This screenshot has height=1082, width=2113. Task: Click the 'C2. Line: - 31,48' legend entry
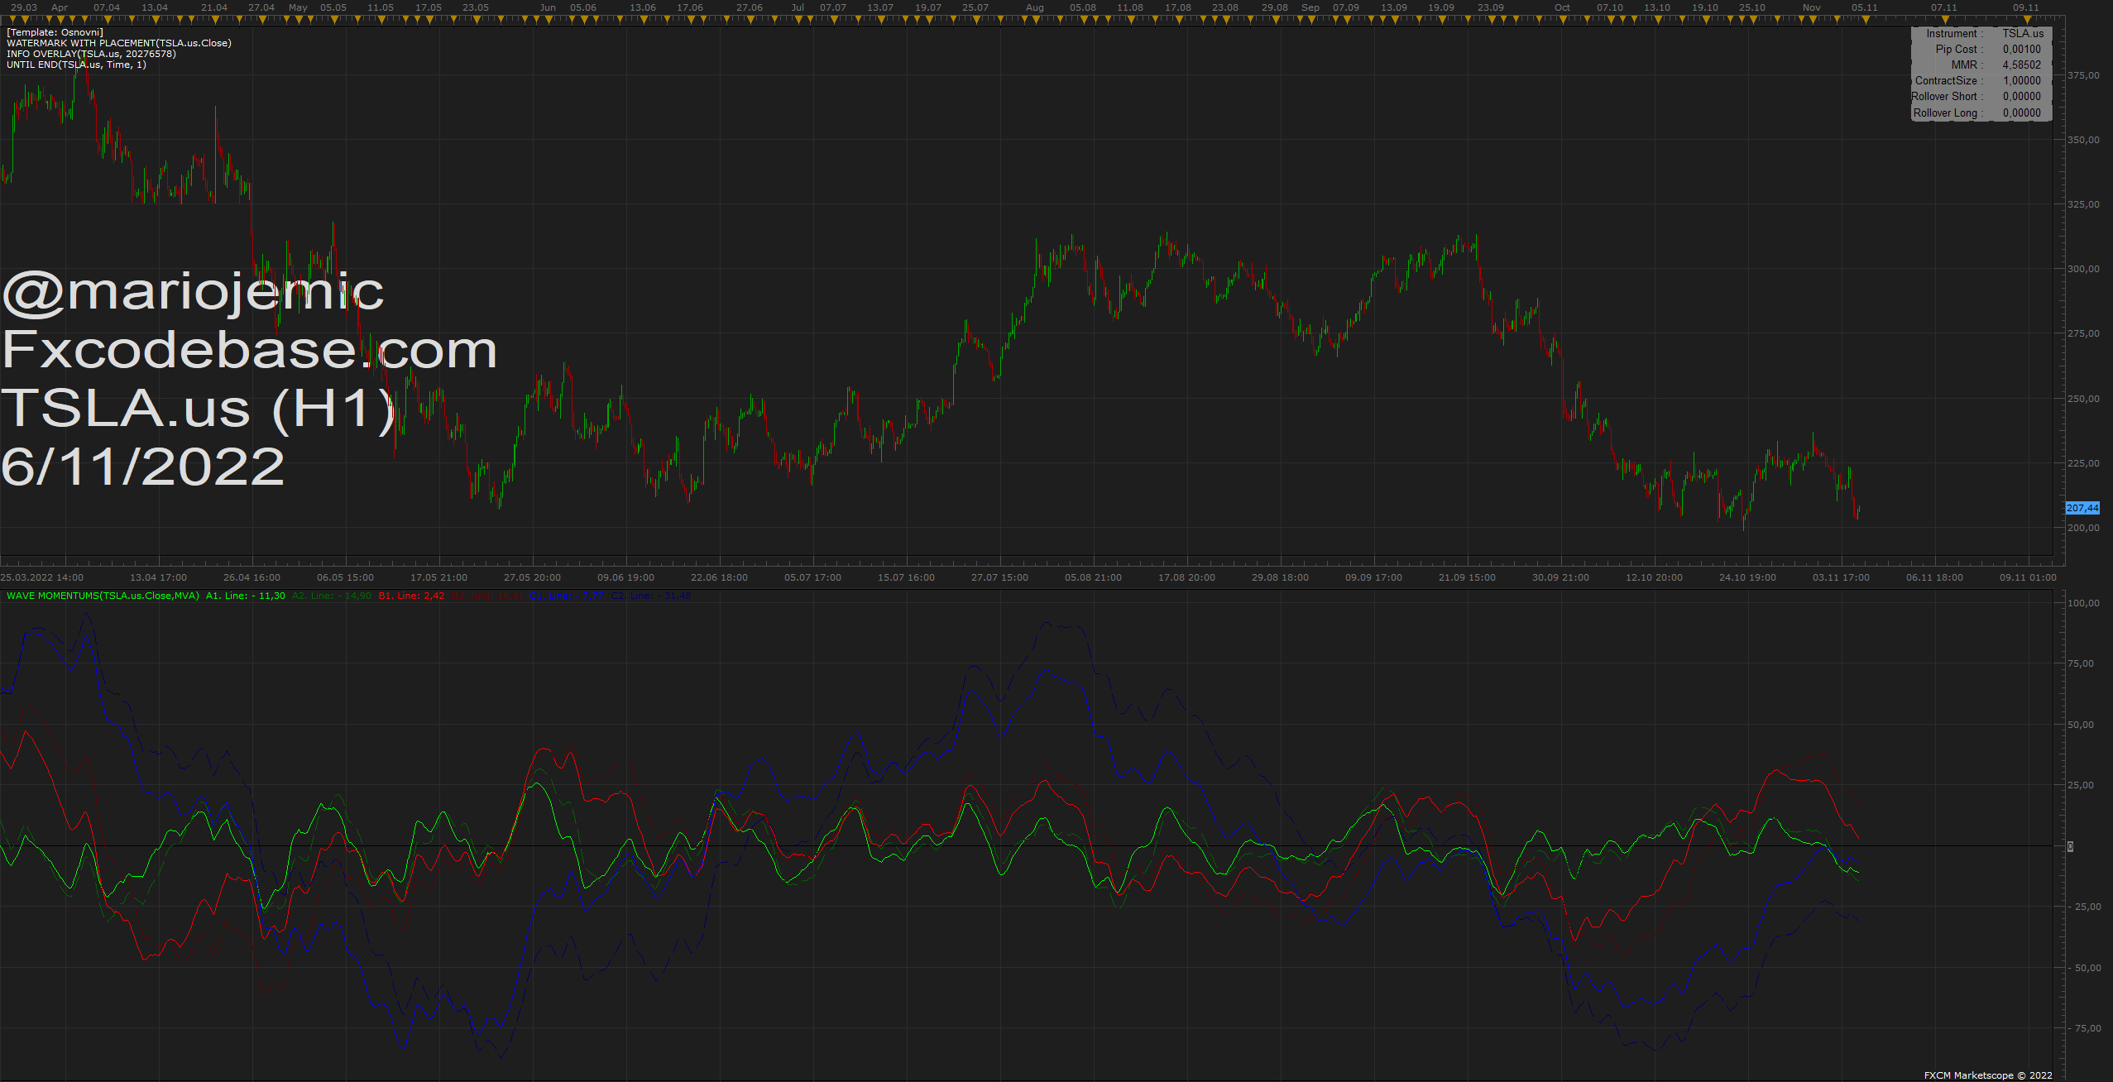click(x=651, y=596)
